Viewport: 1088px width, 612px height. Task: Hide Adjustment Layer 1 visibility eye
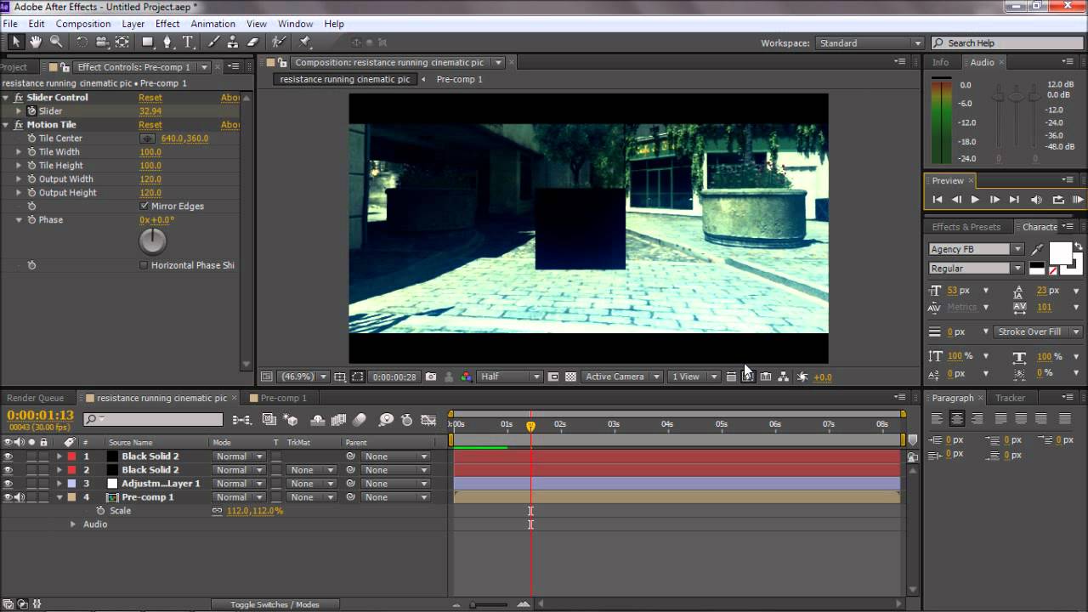(x=8, y=484)
